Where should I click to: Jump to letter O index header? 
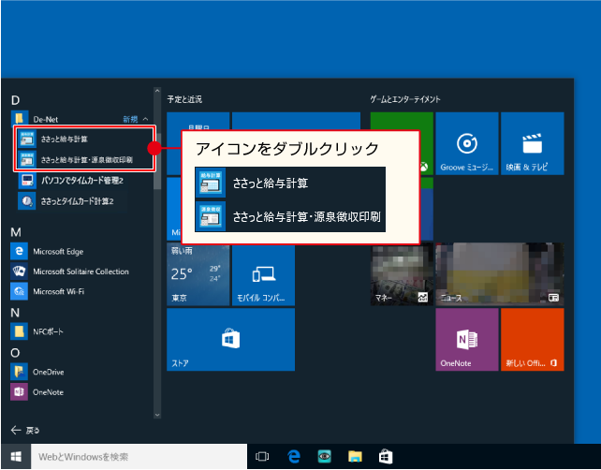point(15,353)
